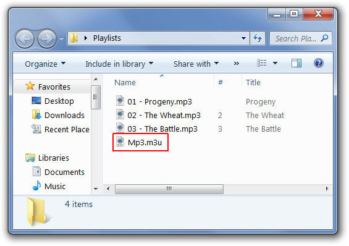Click folder thumbnail in details pane
This screenshot has width=349, height=246.
pyautogui.click(x=38, y=211)
